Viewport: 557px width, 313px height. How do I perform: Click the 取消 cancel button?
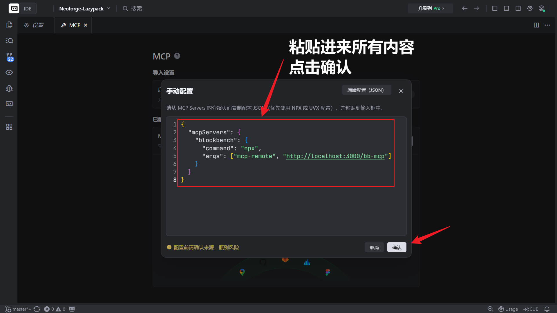[374, 247]
